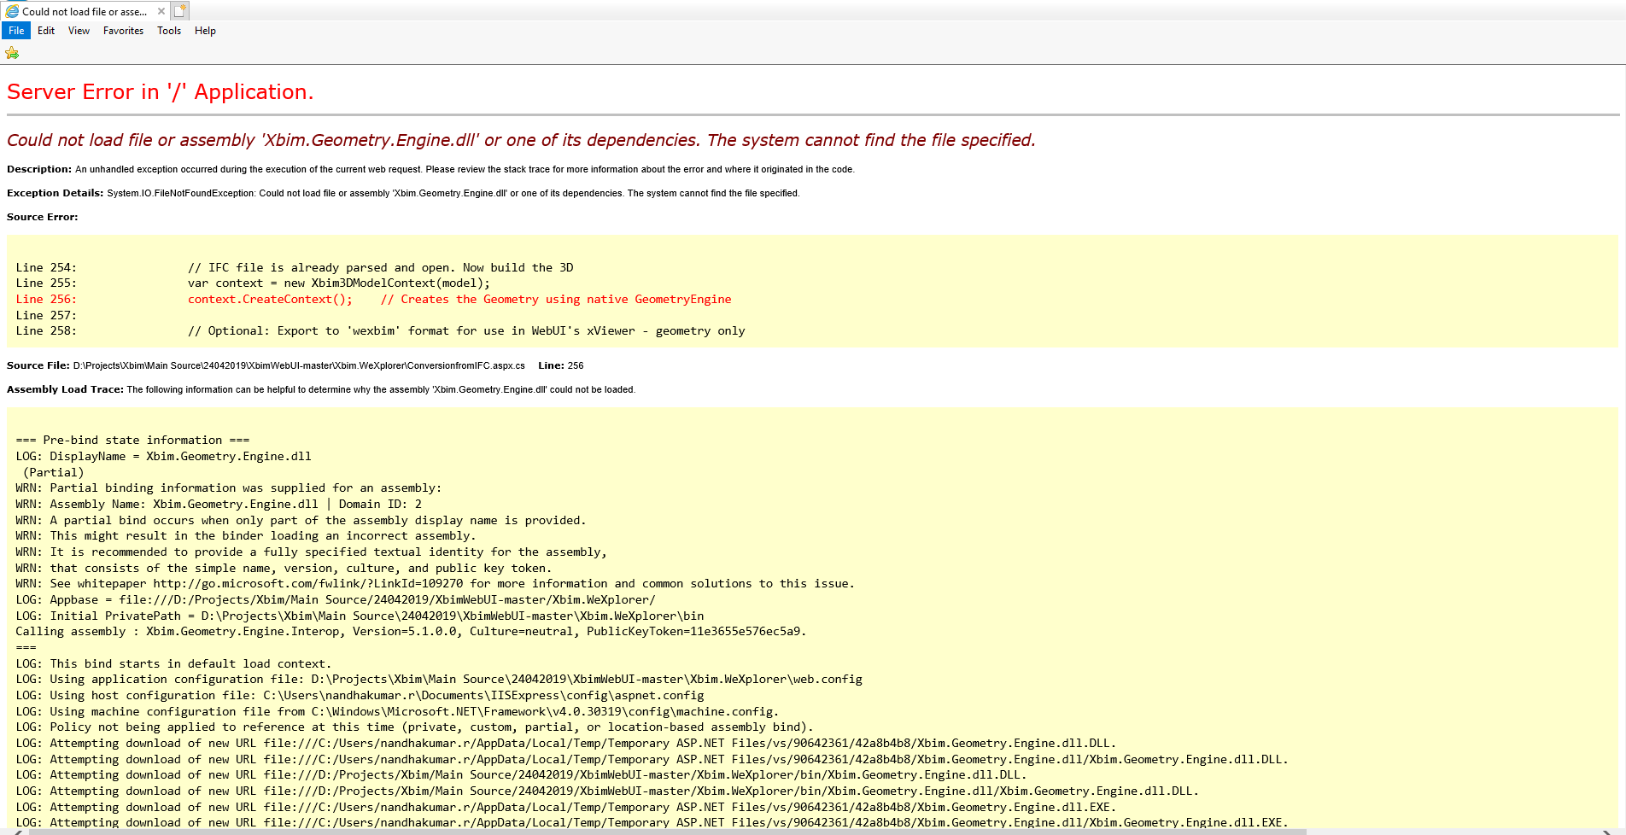Click the New Tab page icon
Image resolution: width=1626 pixels, height=835 pixels.
coord(178,10)
